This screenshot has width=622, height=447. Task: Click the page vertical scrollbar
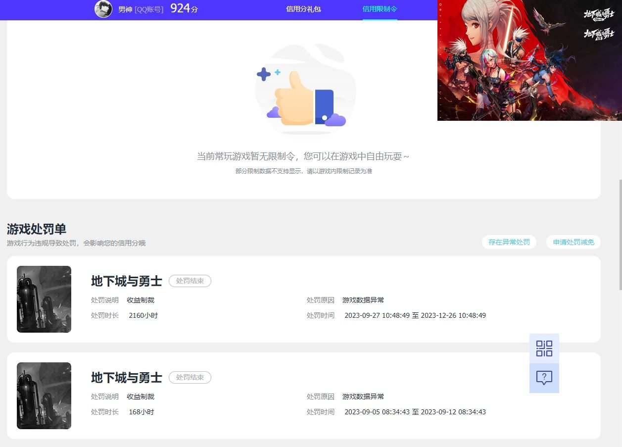(620, 235)
